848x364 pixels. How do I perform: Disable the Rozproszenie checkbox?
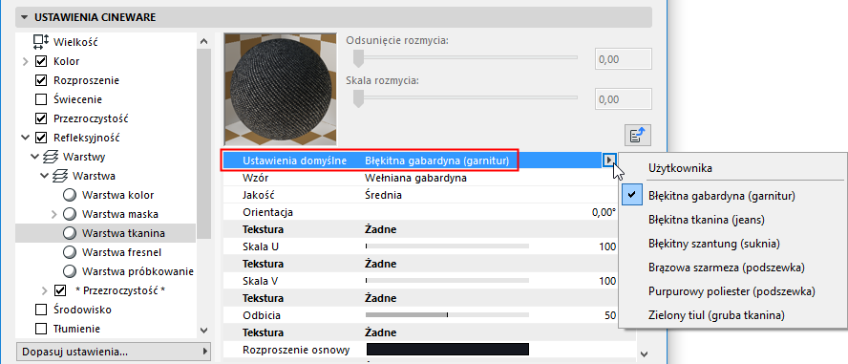coord(40,80)
